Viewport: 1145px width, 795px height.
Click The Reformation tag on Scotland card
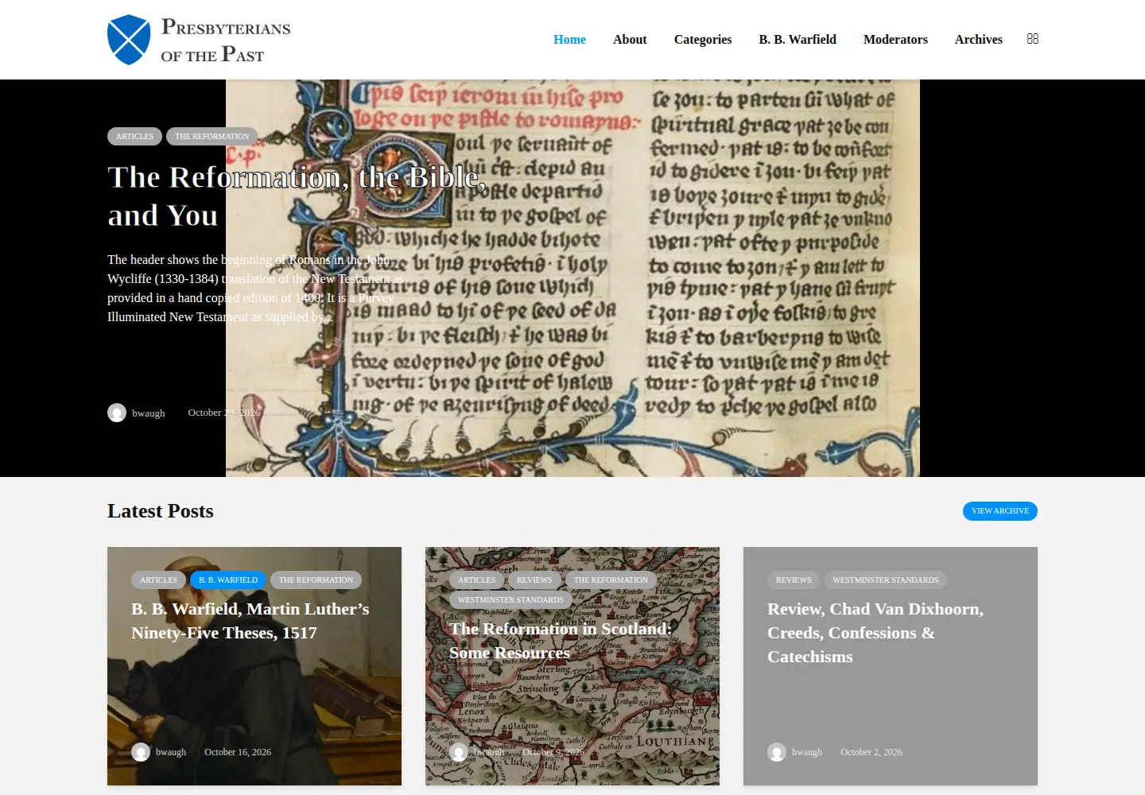tap(611, 580)
